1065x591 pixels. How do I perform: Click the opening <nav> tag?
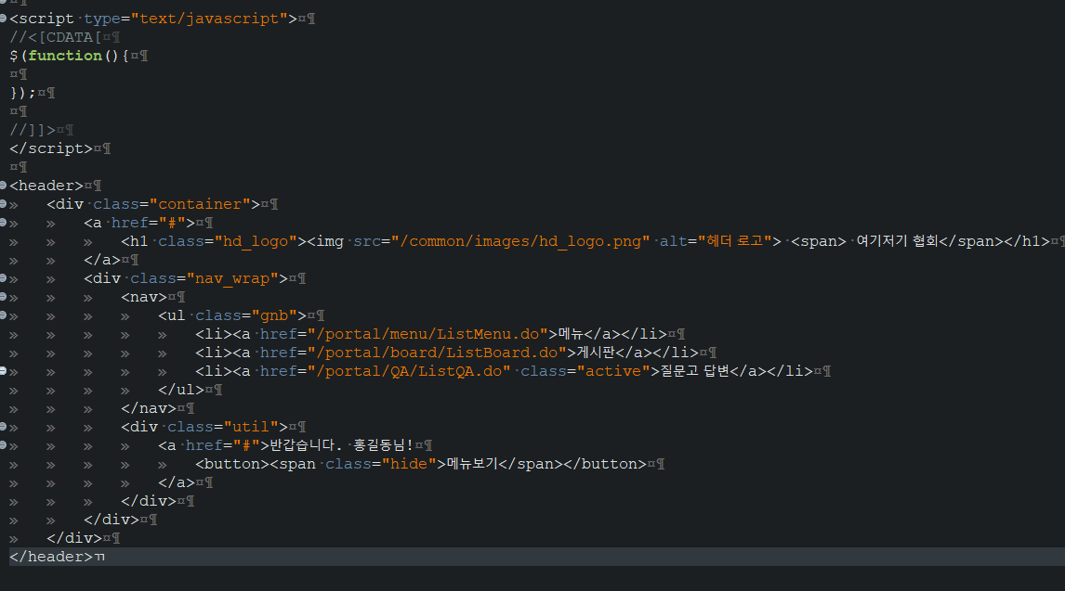pyautogui.click(x=144, y=297)
